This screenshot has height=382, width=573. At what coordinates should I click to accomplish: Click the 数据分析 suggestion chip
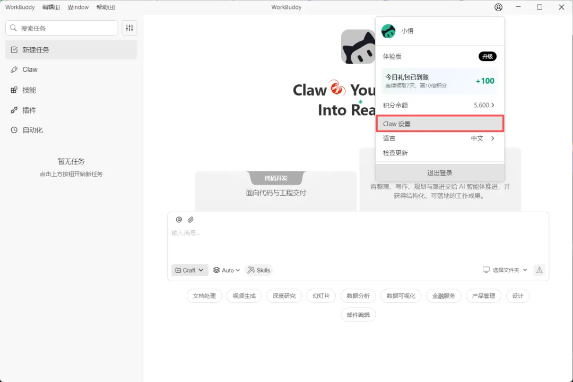coord(358,296)
